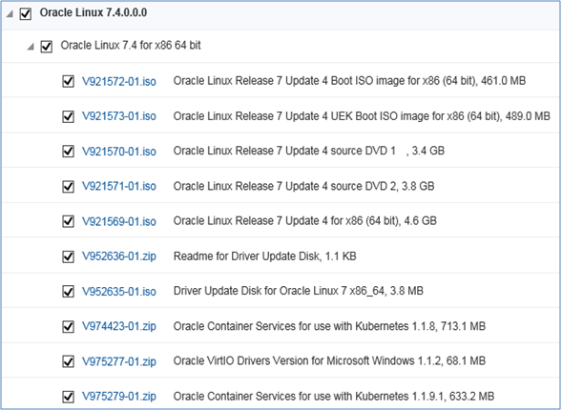Select the Oracle Linux 7.4.0.0.0 header row
Screen dimensions: 562x410
point(281,15)
